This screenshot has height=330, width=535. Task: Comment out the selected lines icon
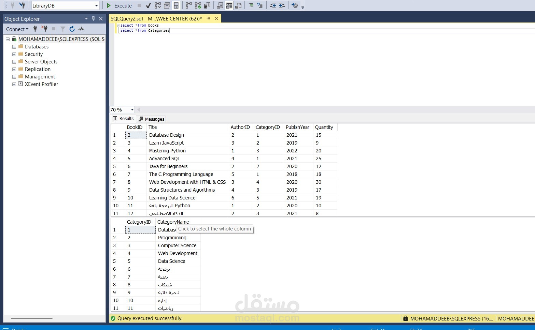(x=251, y=5)
